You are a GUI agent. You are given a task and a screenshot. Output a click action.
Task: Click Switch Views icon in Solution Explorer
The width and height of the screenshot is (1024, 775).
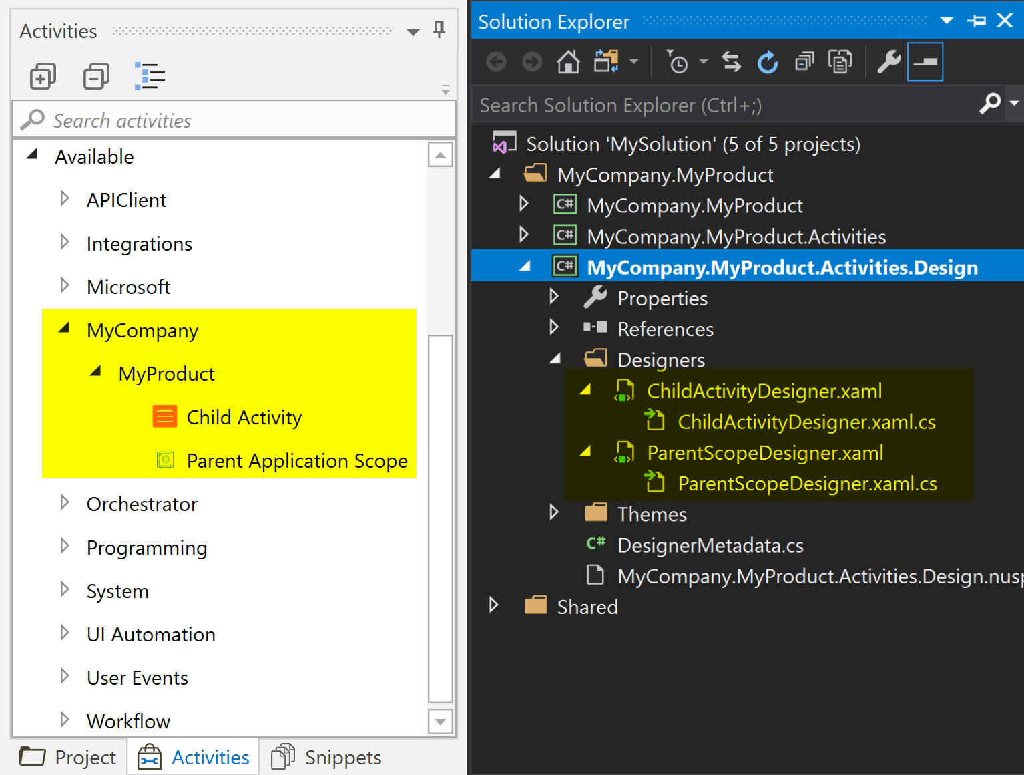pos(606,61)
